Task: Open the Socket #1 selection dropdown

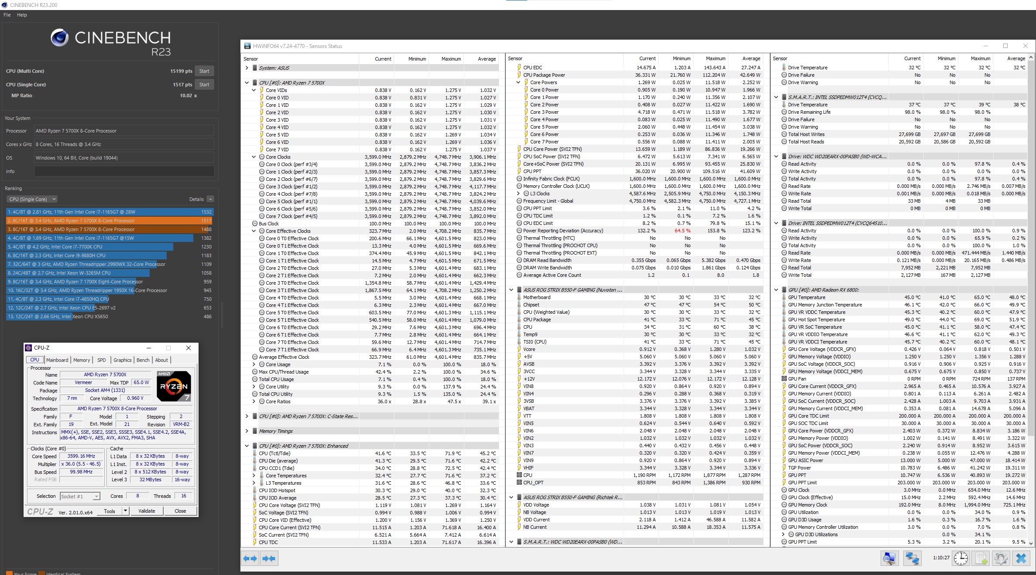Action: coord(80,496)
